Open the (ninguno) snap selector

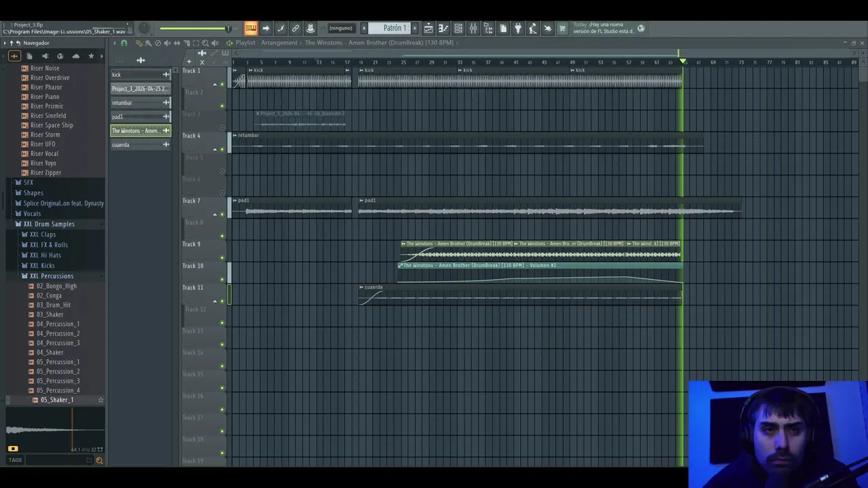[x=340, y=28]
